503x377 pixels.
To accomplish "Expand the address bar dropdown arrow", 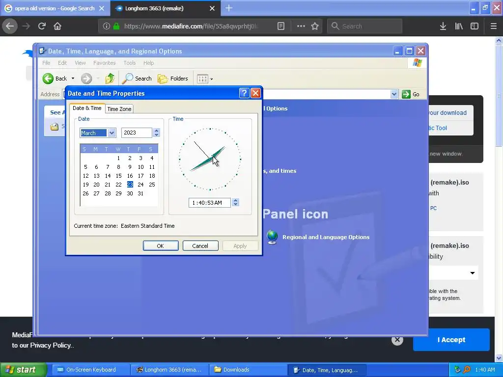I will (394, 94).
